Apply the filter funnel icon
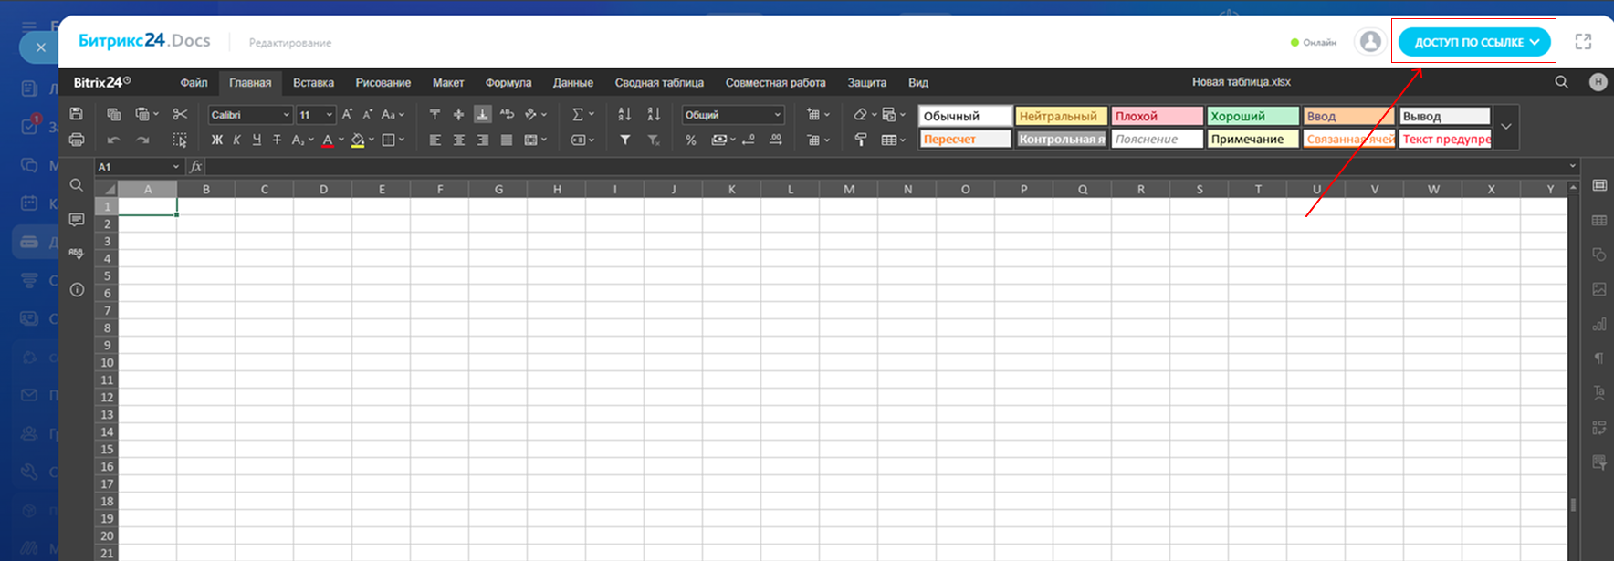The width and height of the screenshot is (1614, 561). 625,140
